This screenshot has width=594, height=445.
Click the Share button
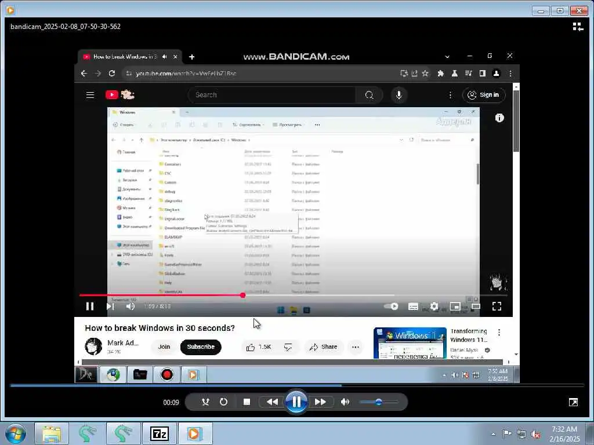point(323,347)
